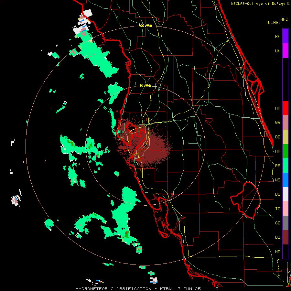
Task: Click the BI legend label
Action: [x=277, y=237]
